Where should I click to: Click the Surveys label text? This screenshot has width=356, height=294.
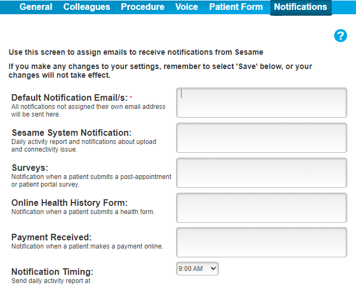coord(30,168)
